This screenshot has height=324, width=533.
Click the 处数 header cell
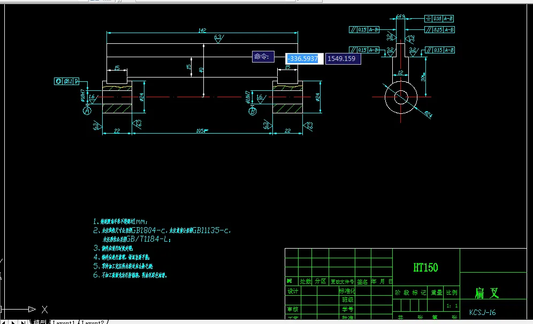[305, 281]
